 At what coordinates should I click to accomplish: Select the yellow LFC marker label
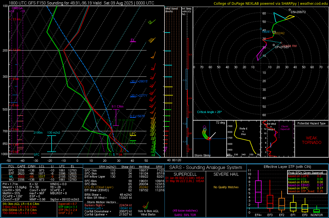pyautogui.click(x=133, y=134)
